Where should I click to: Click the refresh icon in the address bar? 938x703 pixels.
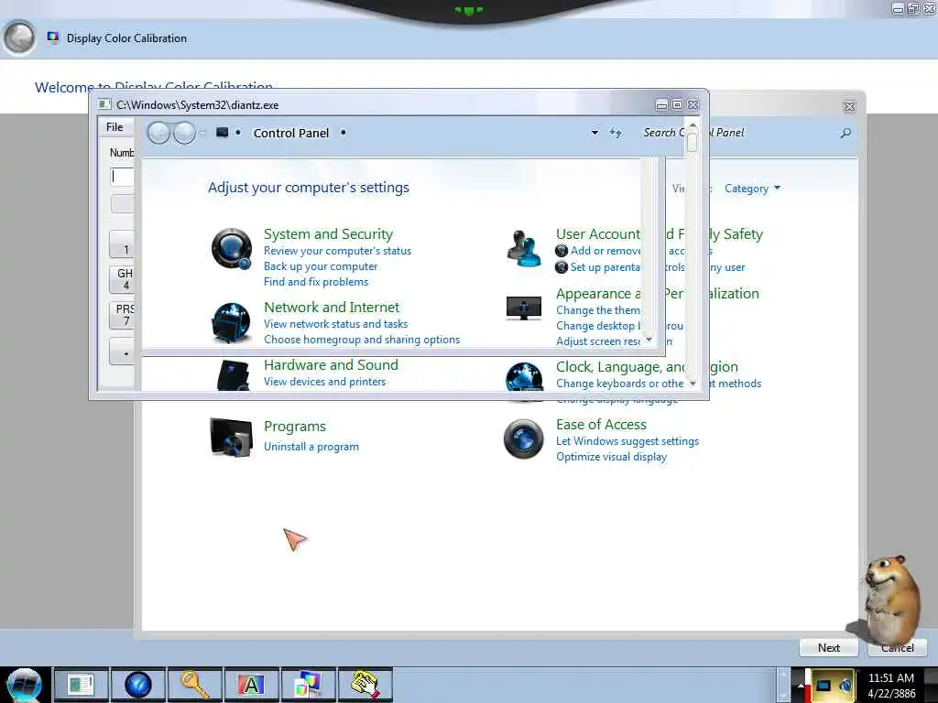(615, 132)
